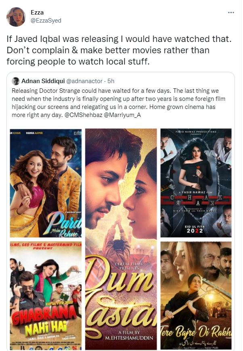Open Adnan Siddiqui's small avatar
Image resolution: width=243 pixels, height=351 pixels.
click(x=16, y=81)
